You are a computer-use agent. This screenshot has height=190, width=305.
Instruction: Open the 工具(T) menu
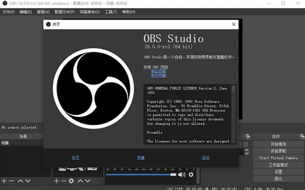[111, 12]
